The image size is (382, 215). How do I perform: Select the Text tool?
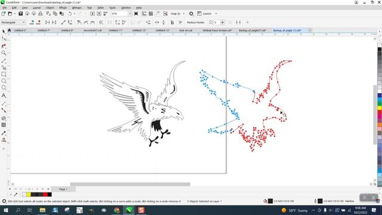pyautogui.click(x=4, y=96)
